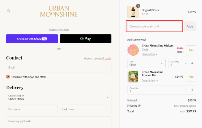Click the $14.99 Trucker Hat price

coord(179,77)
